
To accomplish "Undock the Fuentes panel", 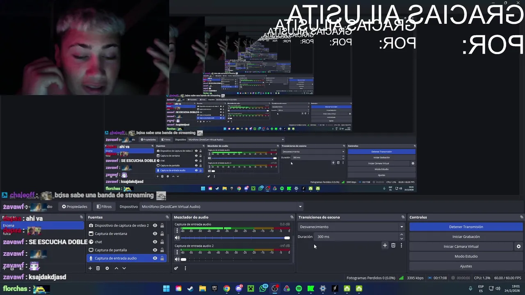I will [167, 217].
